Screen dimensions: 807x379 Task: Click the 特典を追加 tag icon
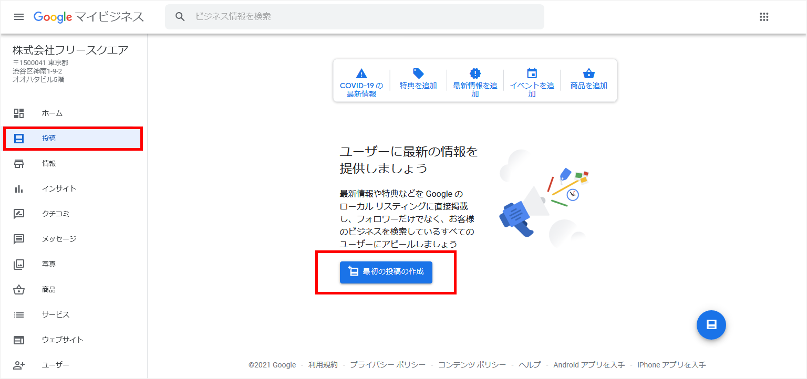[418, 73]
